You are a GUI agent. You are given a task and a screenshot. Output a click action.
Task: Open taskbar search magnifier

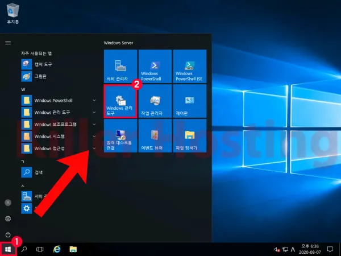[24, 249]
